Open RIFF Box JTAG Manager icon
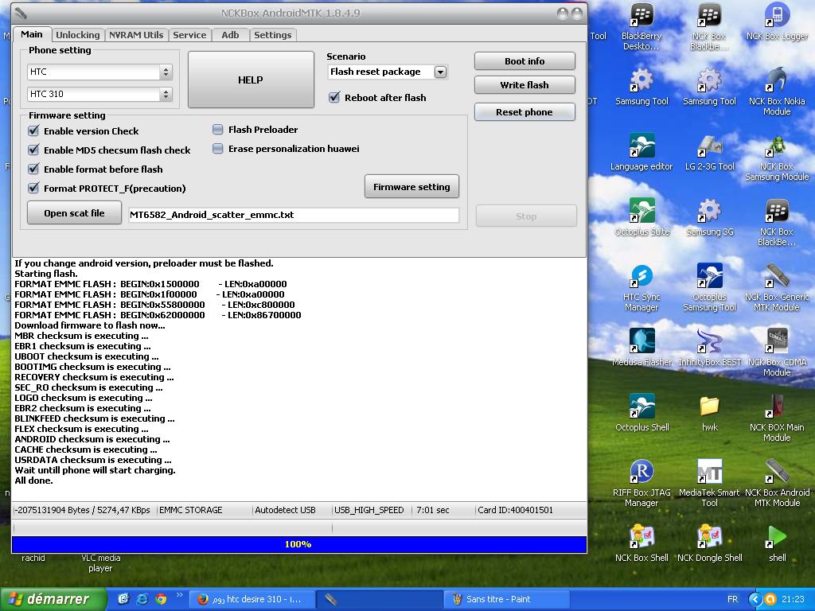This screenshot has width=815, height=611. pyautogui.click(x=641, y=483)
